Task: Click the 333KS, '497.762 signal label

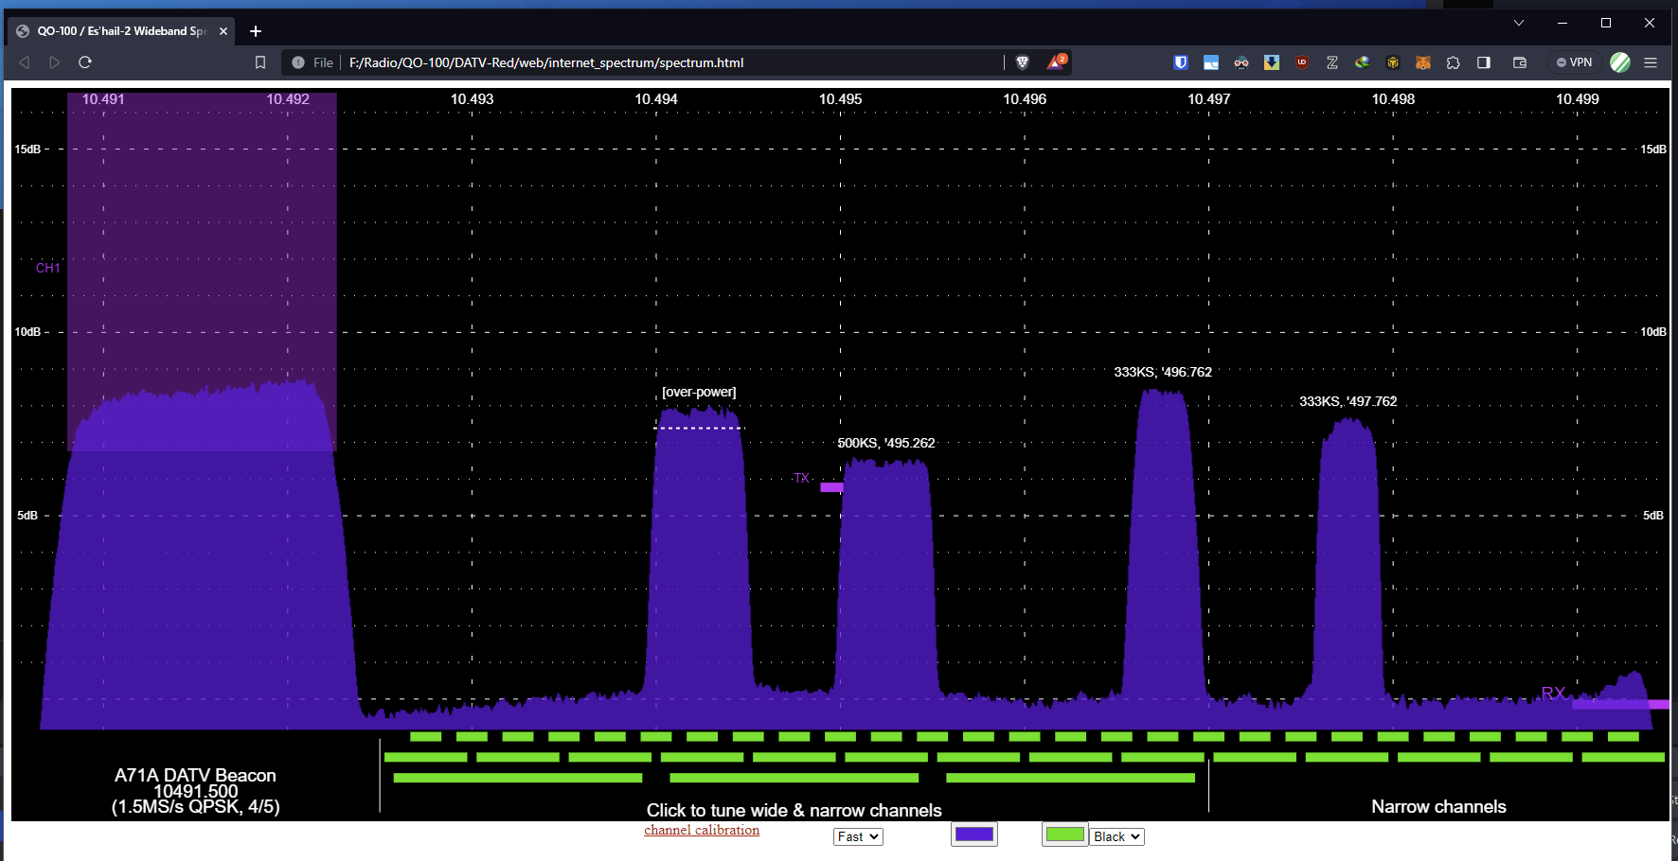Action: click(x=1348, y=401)
